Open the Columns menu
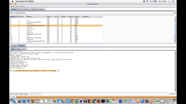This screenshot has width=186, height=104. click(x=22, y=6)
